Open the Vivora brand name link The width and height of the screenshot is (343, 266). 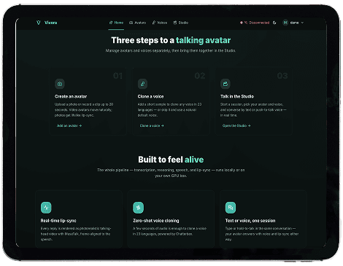(x=50, y=23)
